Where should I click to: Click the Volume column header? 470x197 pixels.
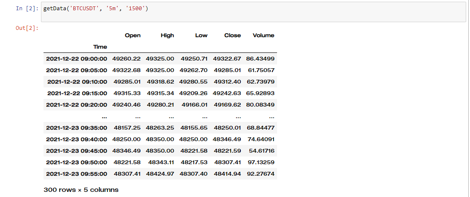pyautogui.click(x=263, y=35)
